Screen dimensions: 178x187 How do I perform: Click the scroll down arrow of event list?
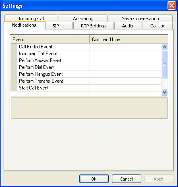pos(164,92)
